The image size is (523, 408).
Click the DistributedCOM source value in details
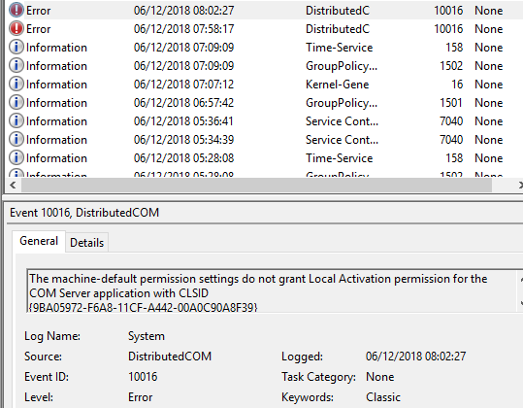point(170,357)
